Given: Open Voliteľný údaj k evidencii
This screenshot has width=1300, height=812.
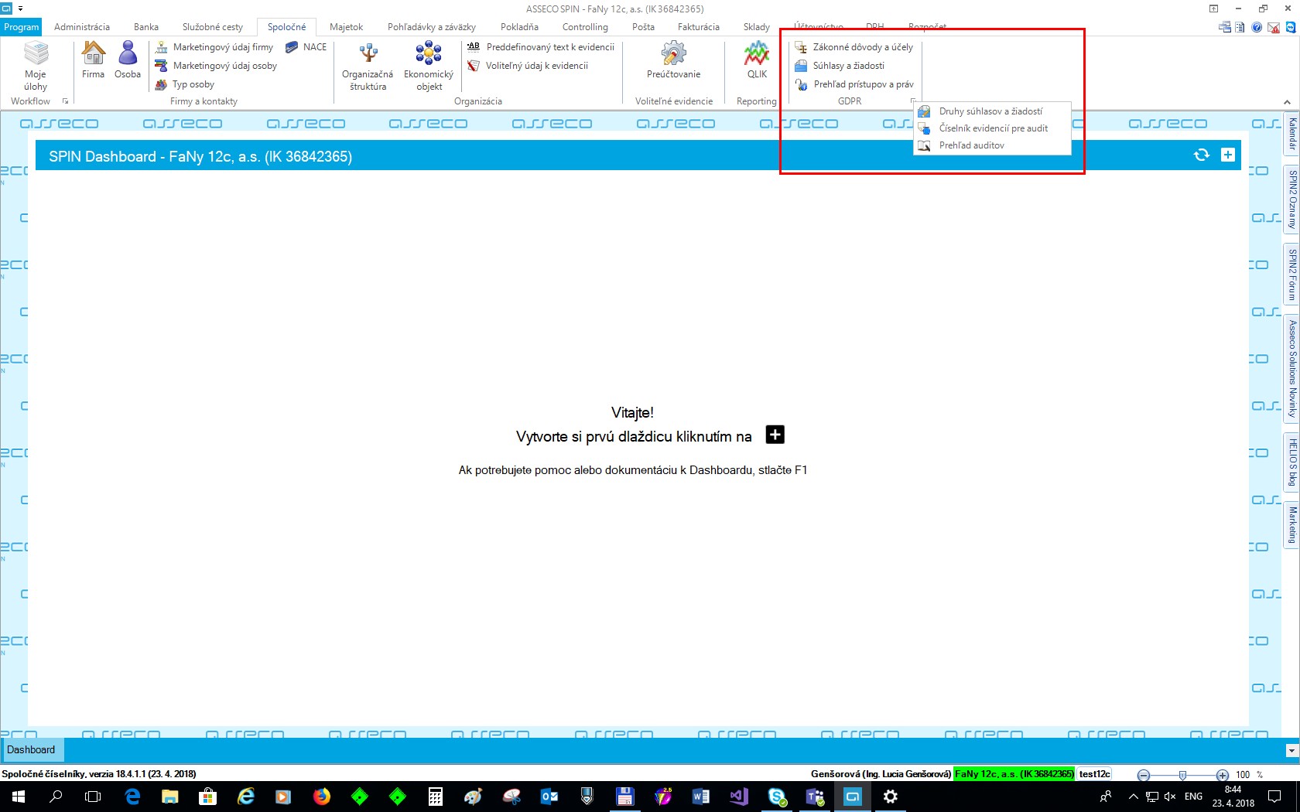Looking at the screenshot, I should pos(528,66).
